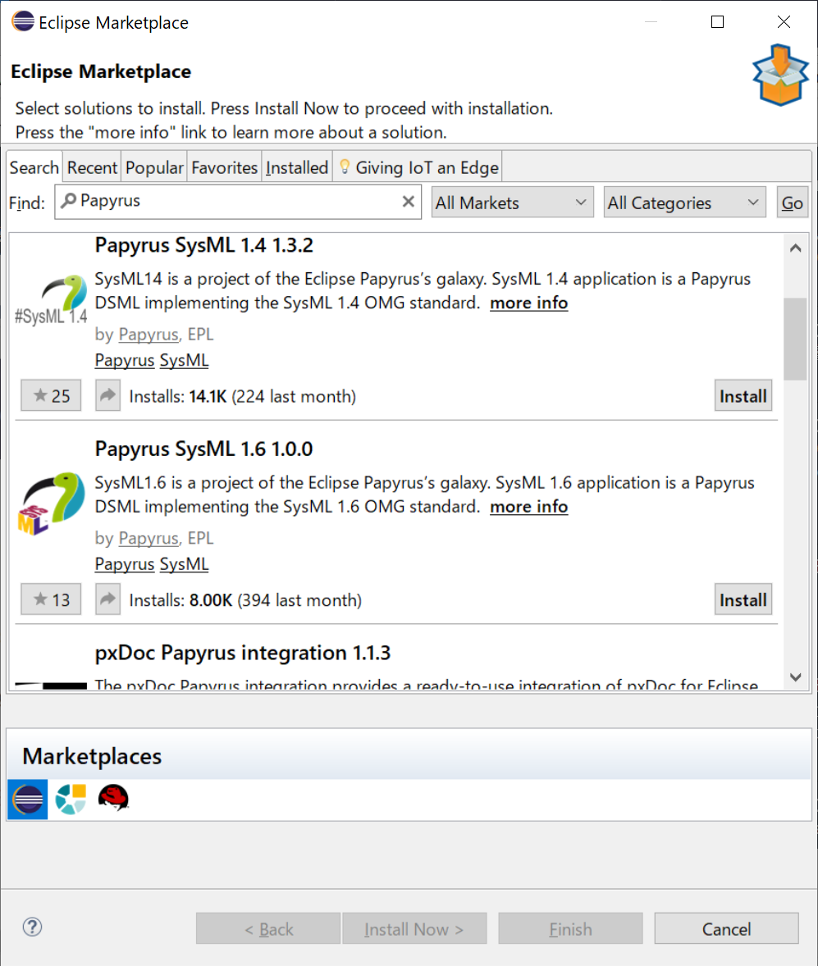Screen dimensions: 818x966
Task: Open the help question mark icon
Action: (32, 927)
